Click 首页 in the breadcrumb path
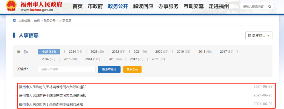Image resolution: width=284 pixels, height=109 pixels. (37, 21)
